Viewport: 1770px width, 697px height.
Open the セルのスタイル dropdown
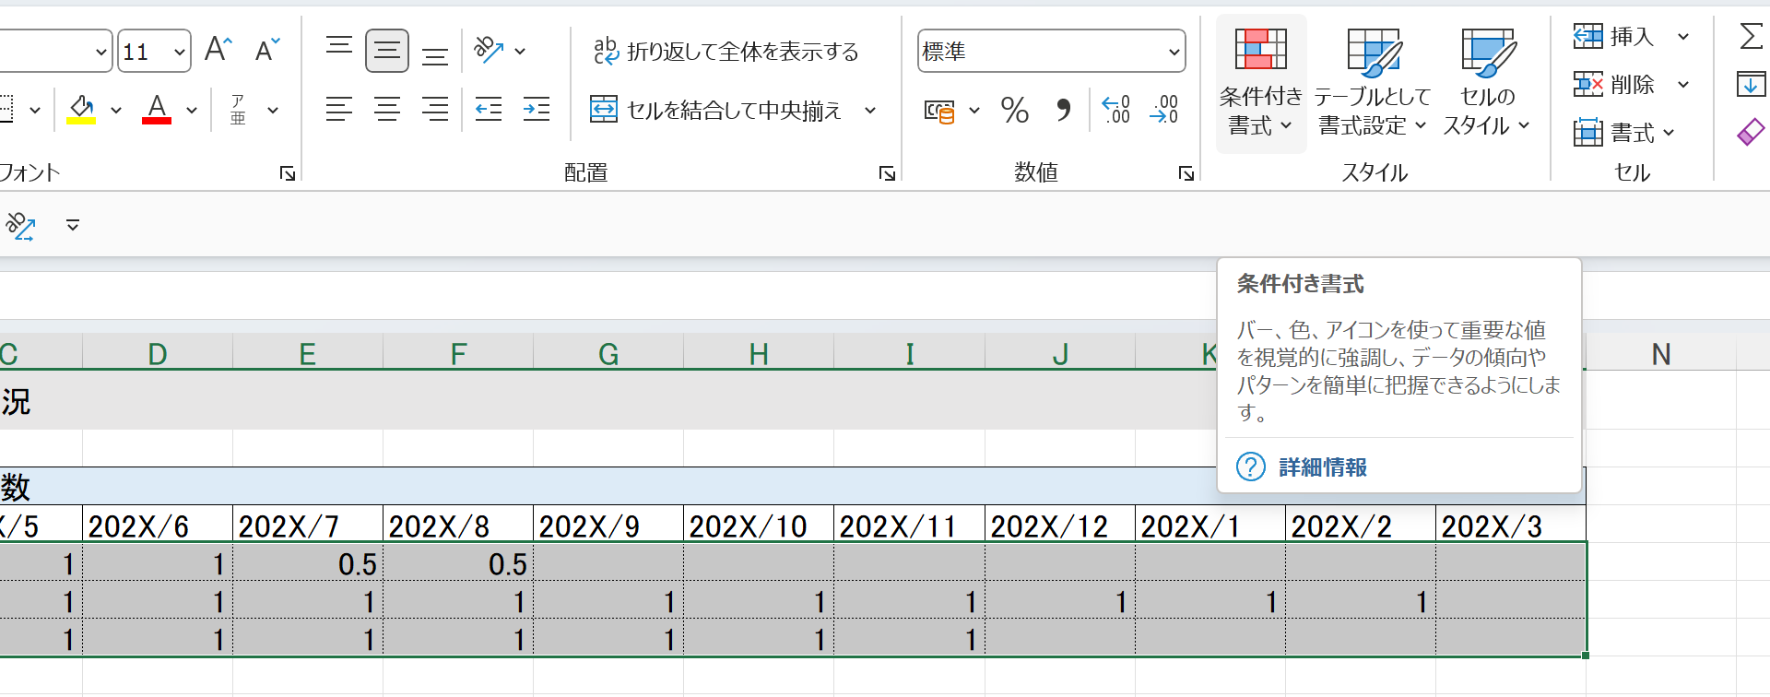coord(1486,83)
